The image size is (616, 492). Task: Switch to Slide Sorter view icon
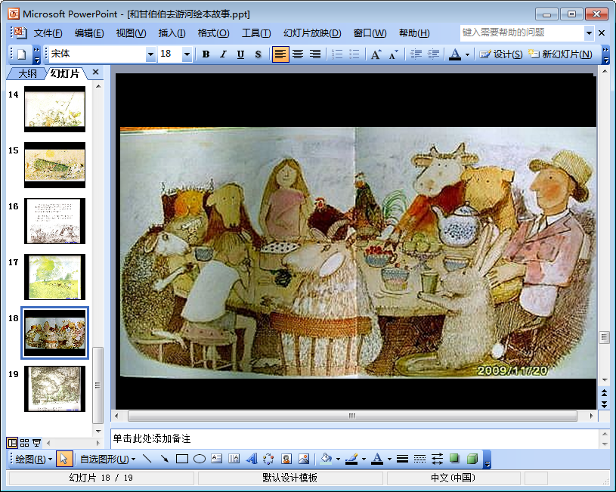(x=24, y=443)
